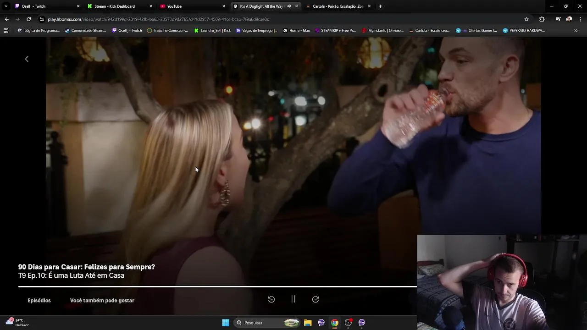587x330 pixels.
Task: Close the Stream - Kick Dashboard tab
Action: coord(151,6)
